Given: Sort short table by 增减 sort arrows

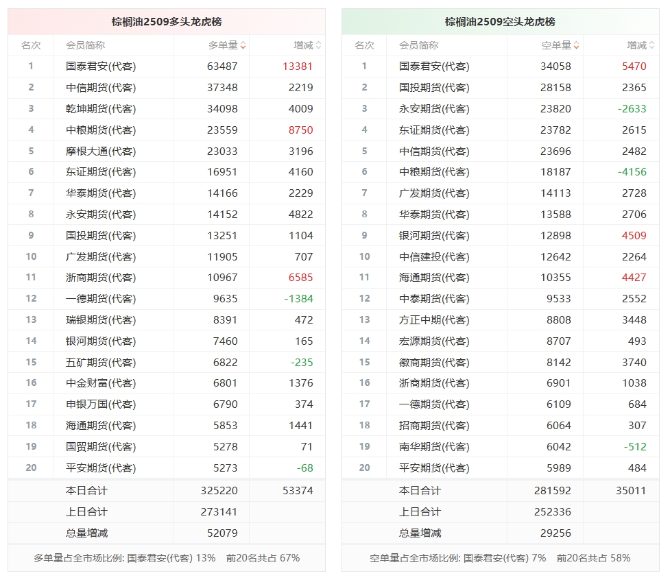Looking at the screenshot, I should [x=651, y=45].
